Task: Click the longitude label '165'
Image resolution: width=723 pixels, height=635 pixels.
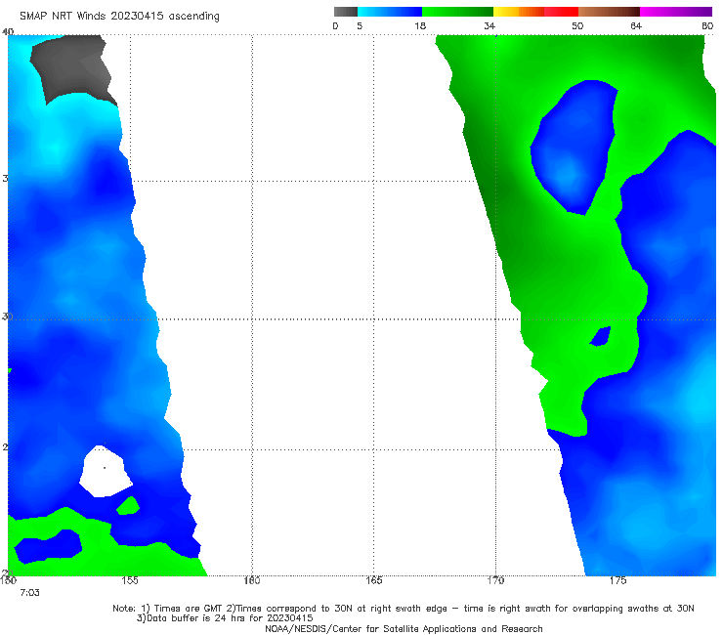Action: click(373, 580)
